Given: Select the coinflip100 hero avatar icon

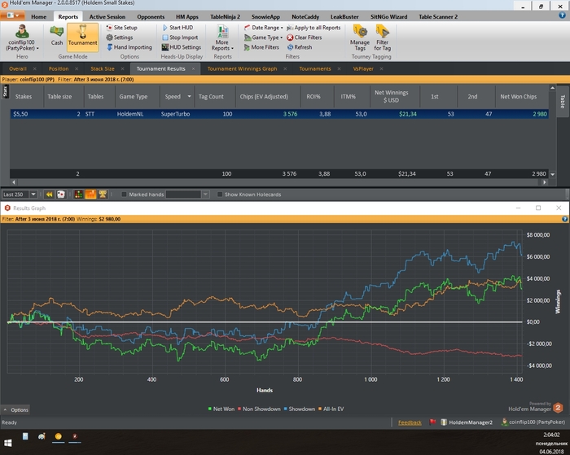Looking at the screenshot, I should 22,31.
